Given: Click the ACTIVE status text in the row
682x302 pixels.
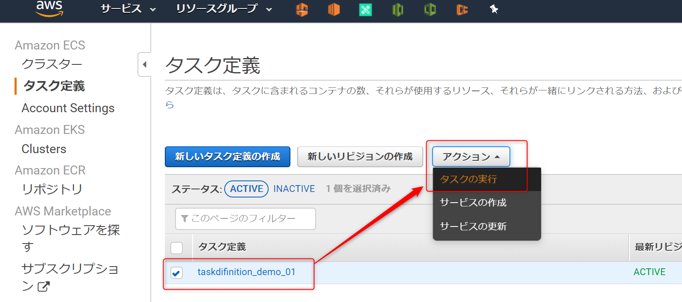Looking at the screenshot, I should click(x=650, y=272).
